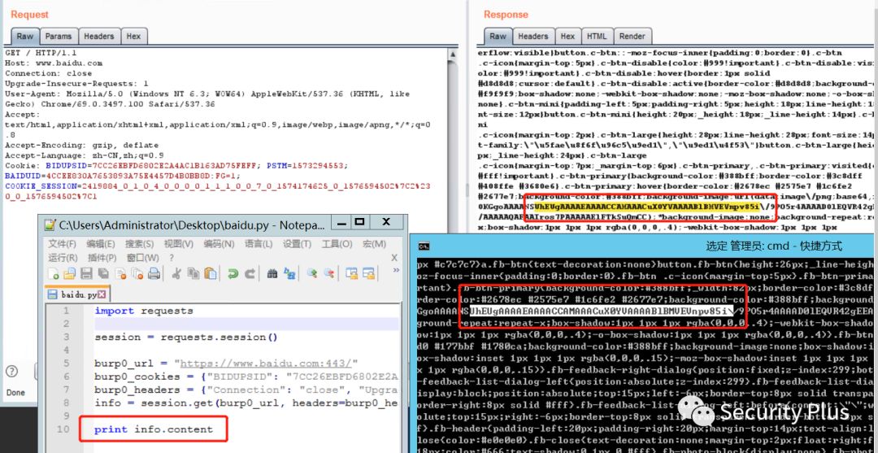Open Find with the binoculars icon
The width and height of the screenshot is (878, 453).
click(272, 273)
